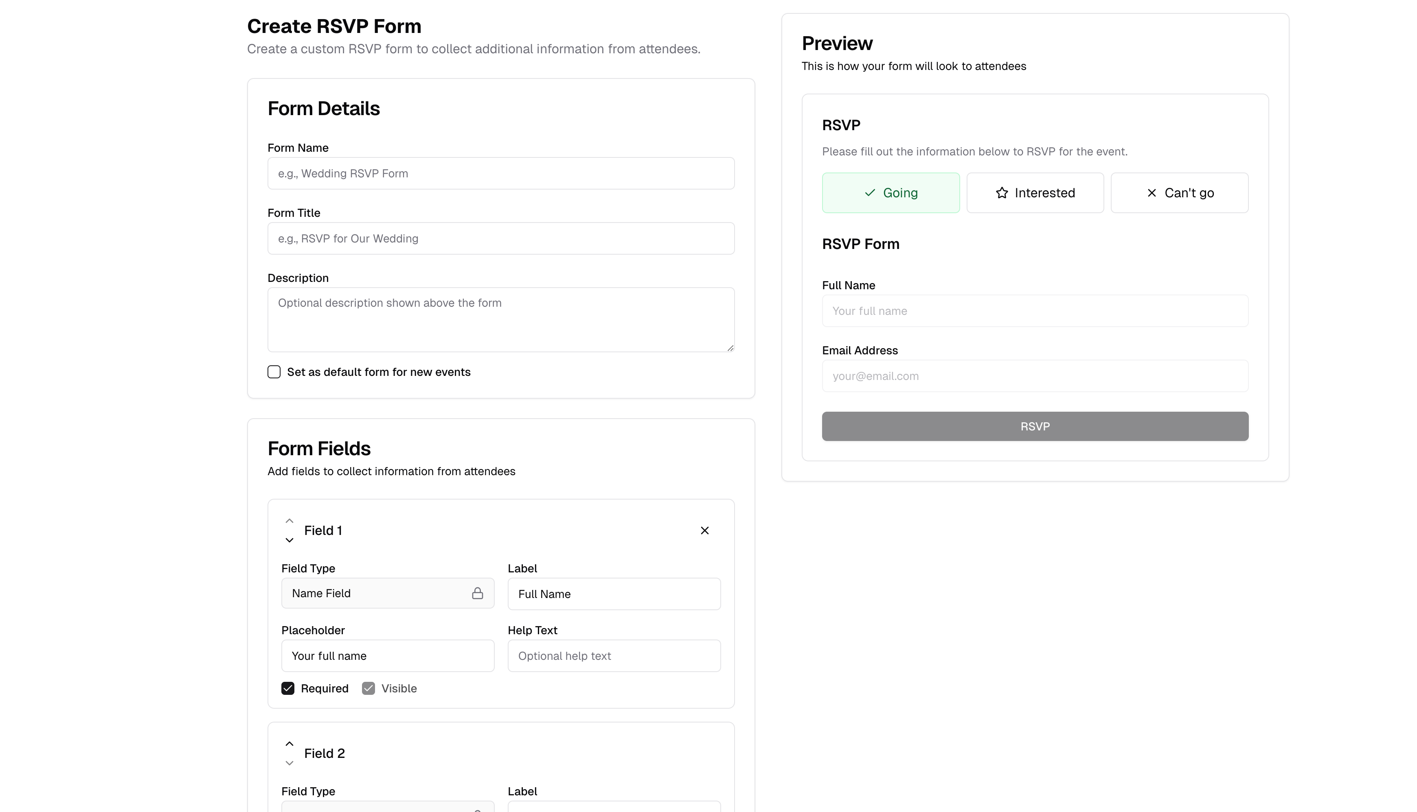Collapse Field 2 using the down chevron
Image resolution: width=1417 pixels, height=812 pixels.
point(290,763)
